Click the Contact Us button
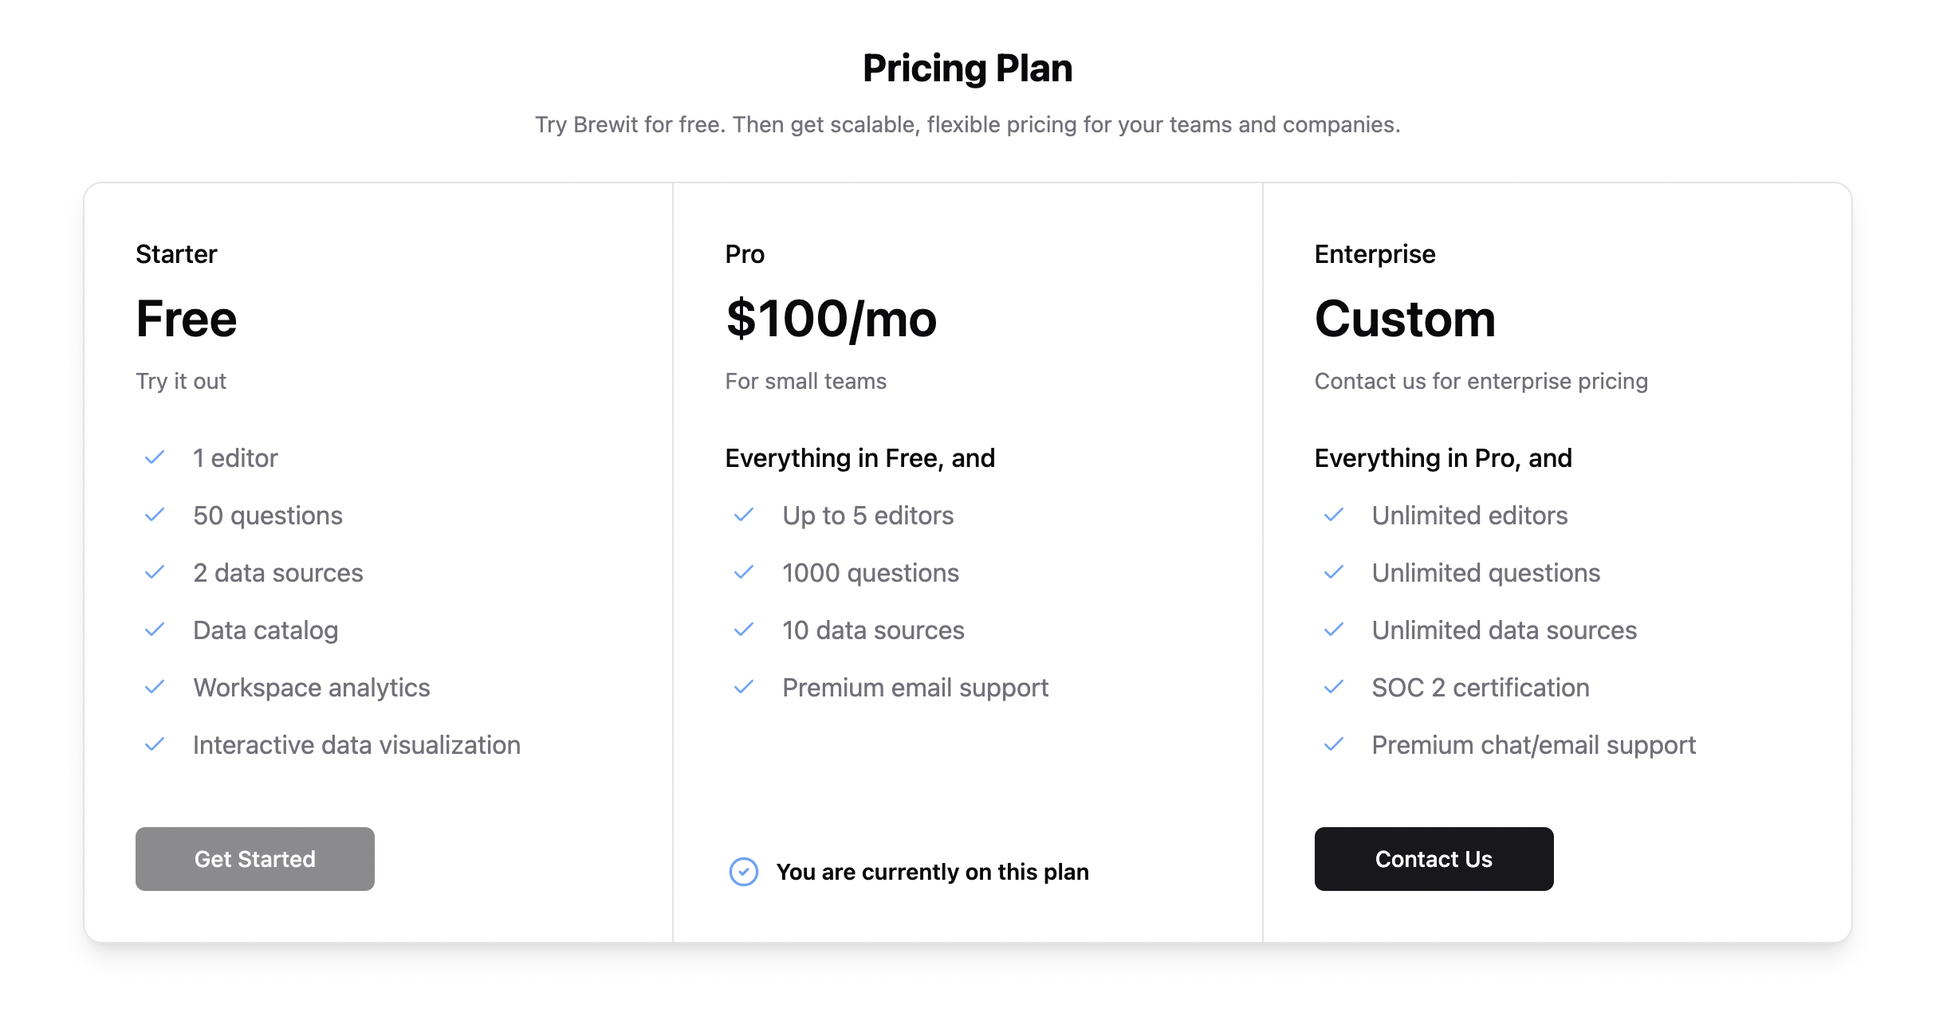This screenshot has width=1947, height=1020. (x=1433, y=859)
